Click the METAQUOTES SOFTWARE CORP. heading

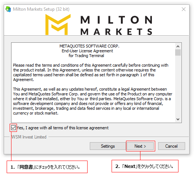point(89,46)
